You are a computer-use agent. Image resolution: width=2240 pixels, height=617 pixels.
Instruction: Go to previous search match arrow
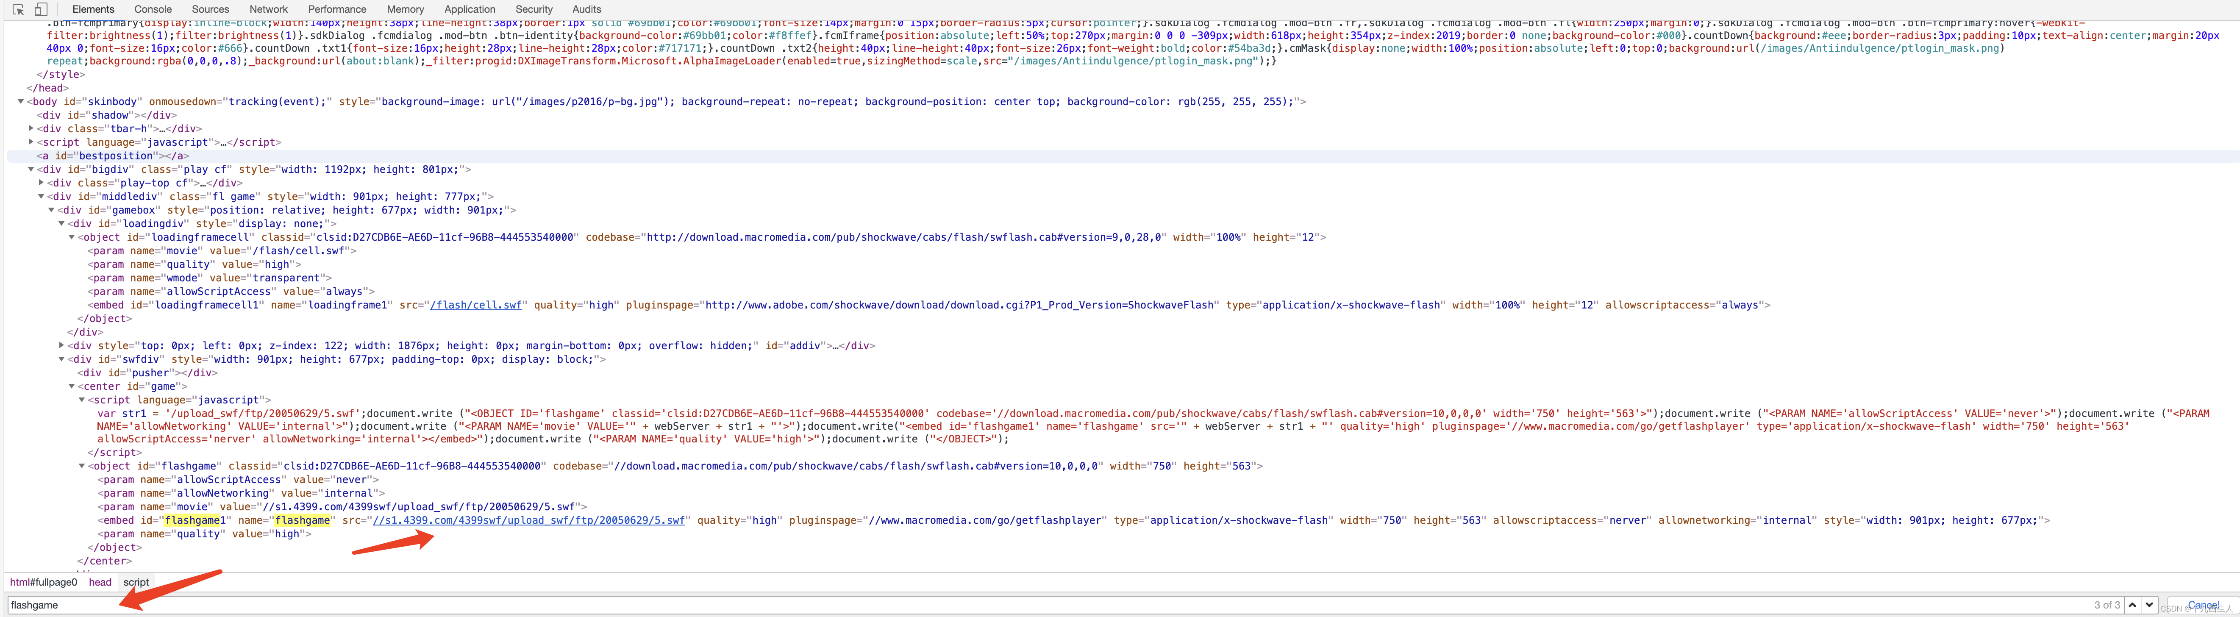(2132, 605)
